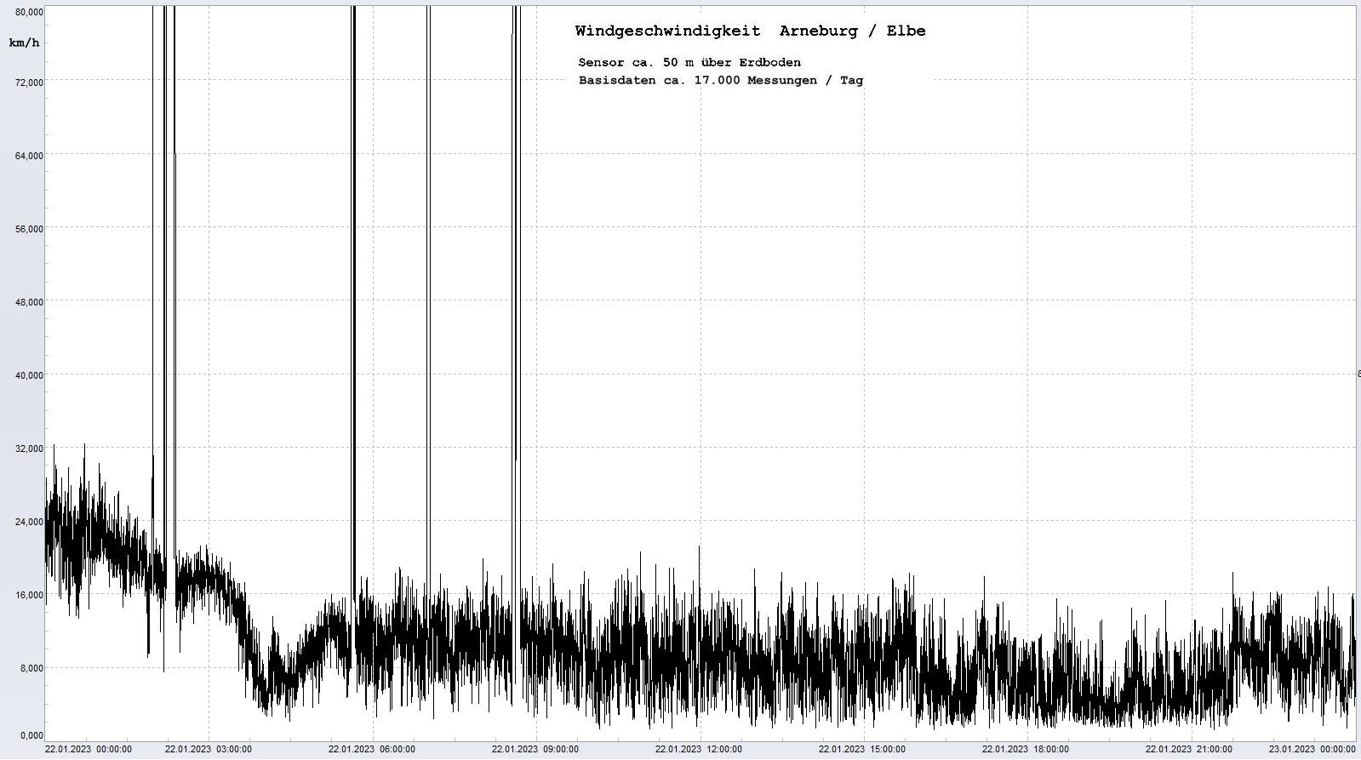1361x760 pixels.
Task: Click the 'Basisdaten ca. 17.000 Messungen / Tag' line
Action: 720,81
